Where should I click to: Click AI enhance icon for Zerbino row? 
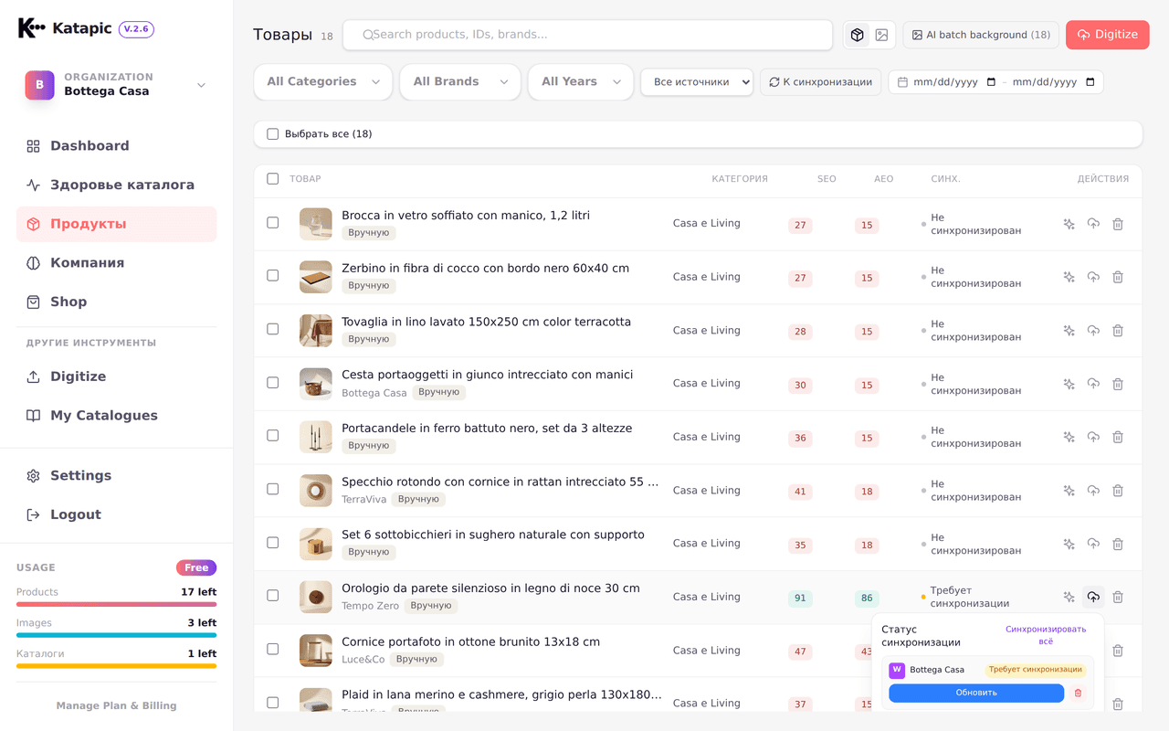pyautogui.click(x=1069, y=277)
